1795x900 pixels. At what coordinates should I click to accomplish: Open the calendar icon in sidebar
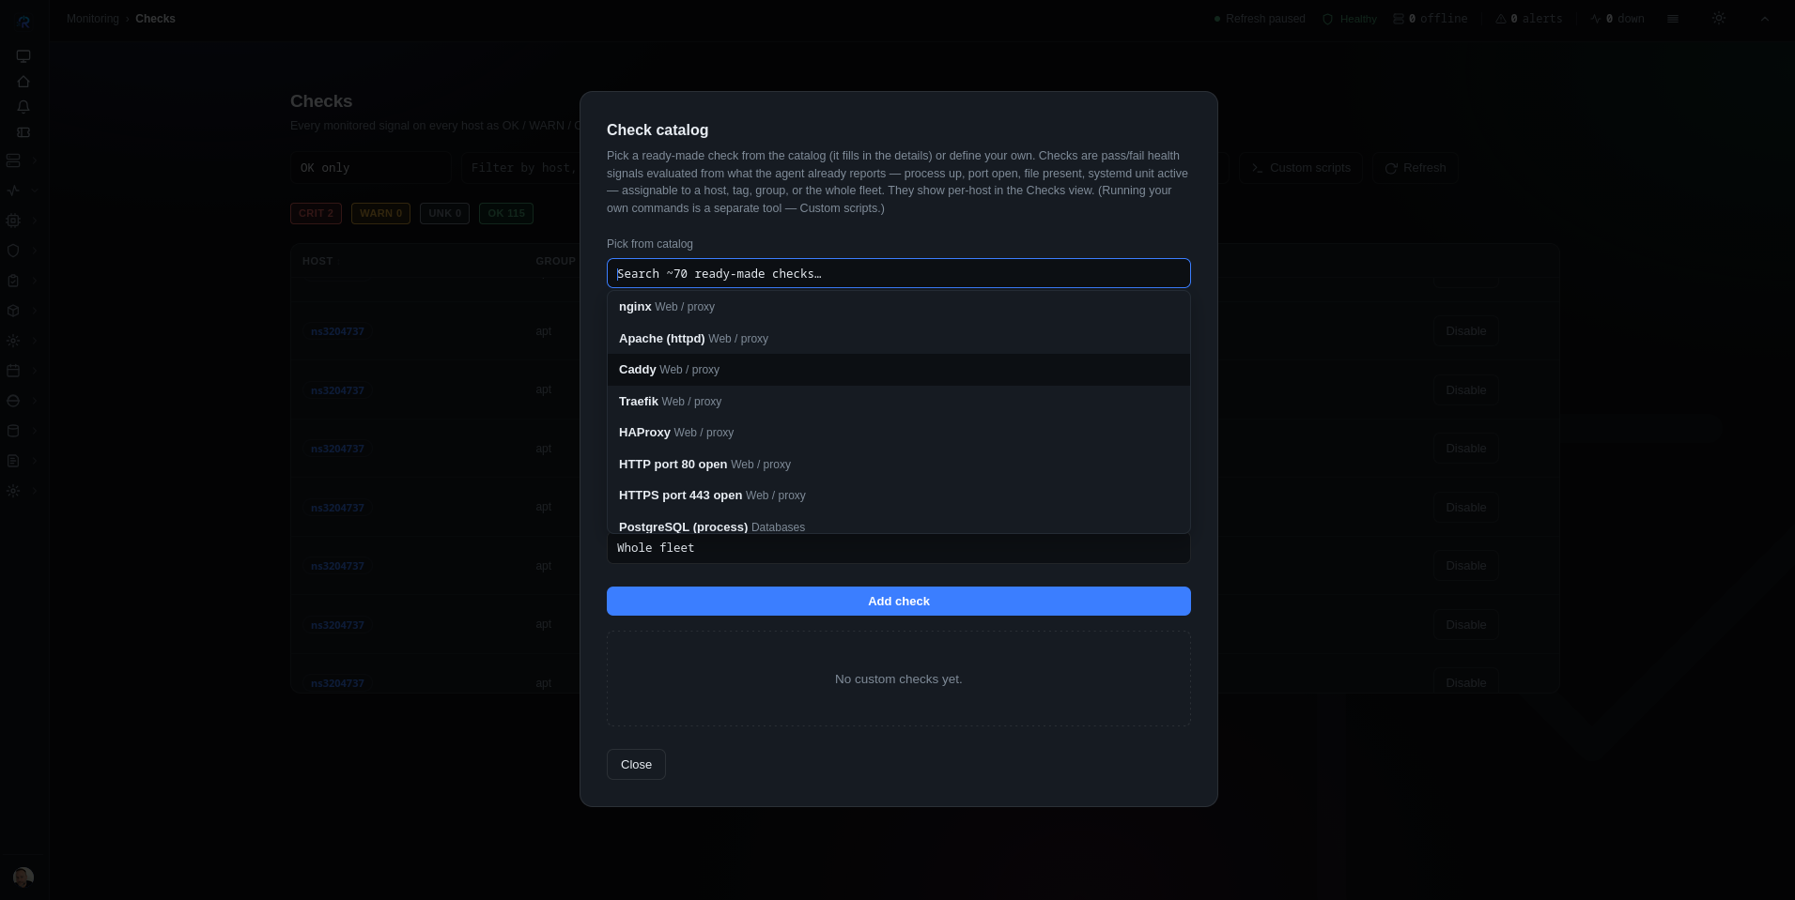tap(13, 371)
